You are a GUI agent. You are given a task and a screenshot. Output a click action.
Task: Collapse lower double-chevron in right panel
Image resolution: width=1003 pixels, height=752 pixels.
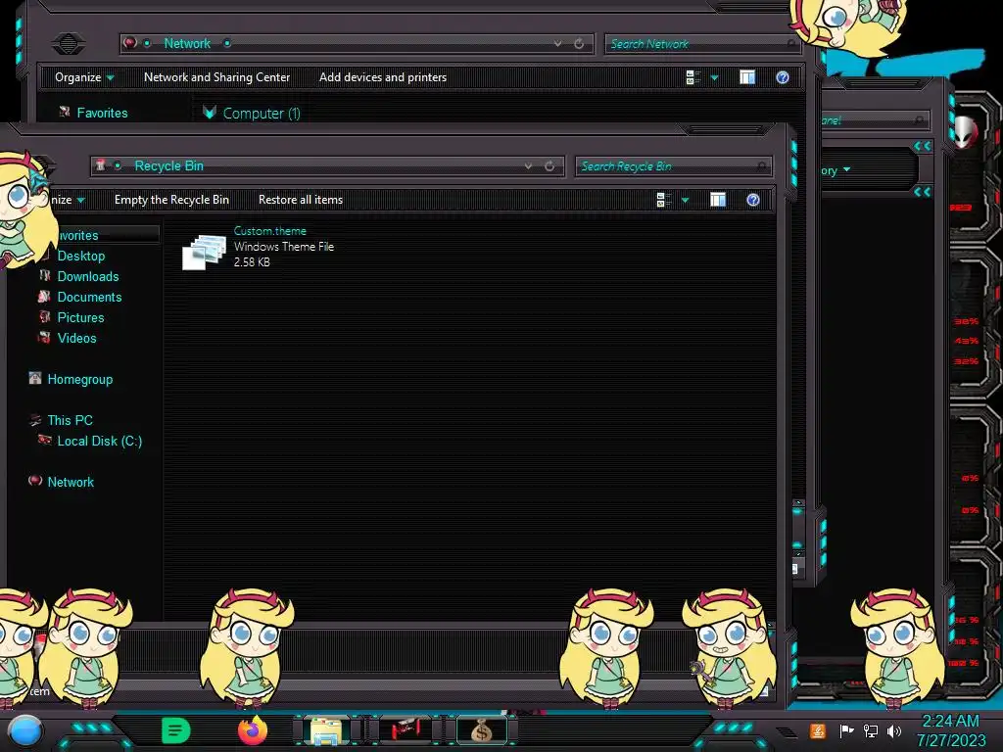click(x=922, y=191)
